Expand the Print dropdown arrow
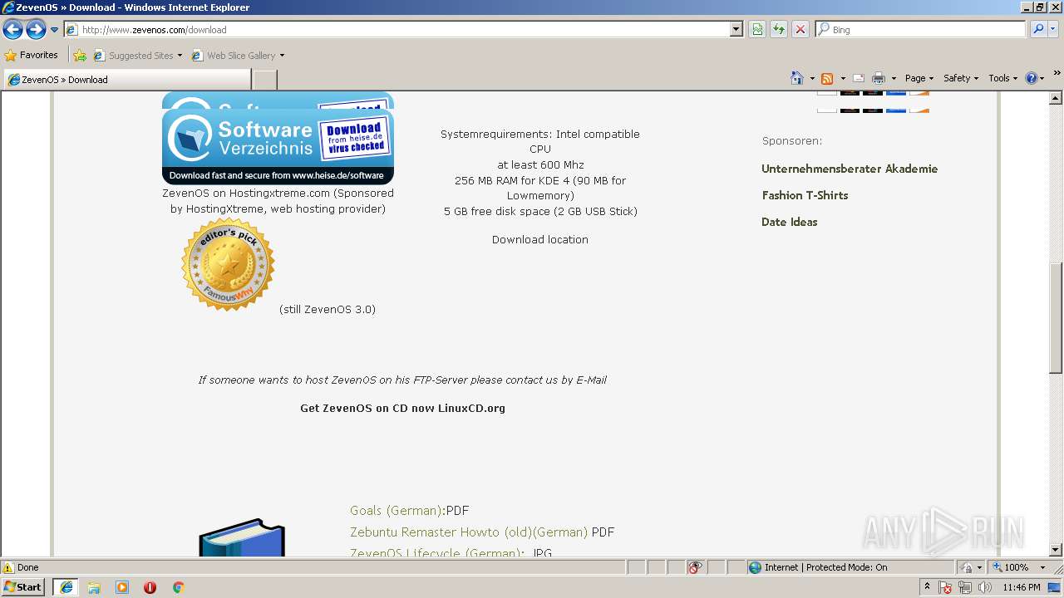The height and width of the screenshot is (598, 1064). tap(894, 78)
